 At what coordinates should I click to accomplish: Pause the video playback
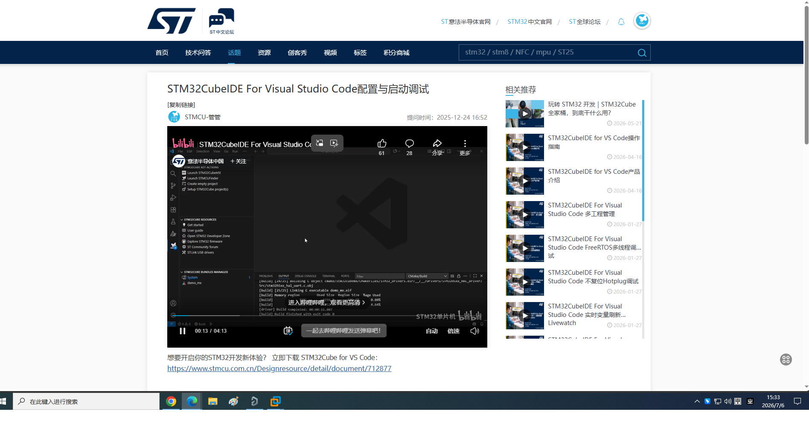tap(183, 331)
